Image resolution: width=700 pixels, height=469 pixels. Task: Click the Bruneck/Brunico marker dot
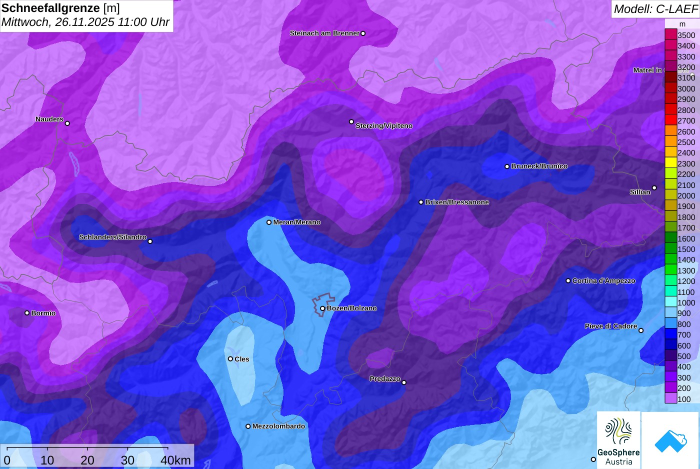coord(507,166)
